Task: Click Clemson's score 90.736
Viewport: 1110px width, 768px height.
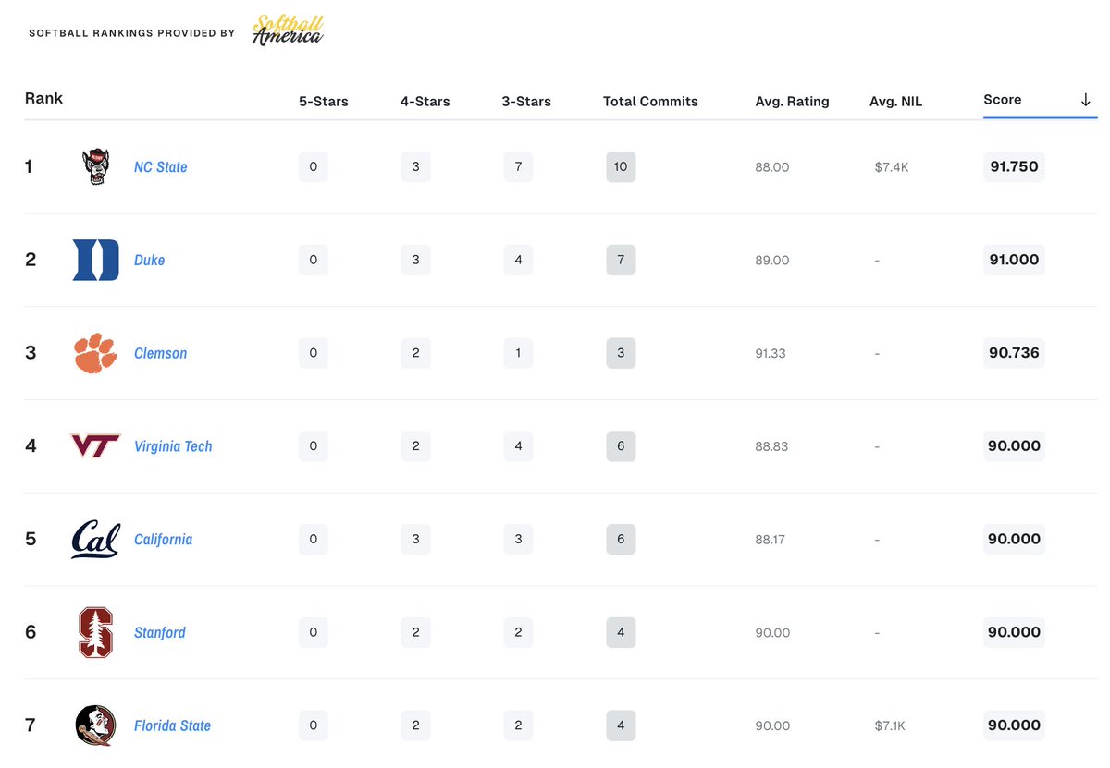Action: click(x=1014, y=353)
